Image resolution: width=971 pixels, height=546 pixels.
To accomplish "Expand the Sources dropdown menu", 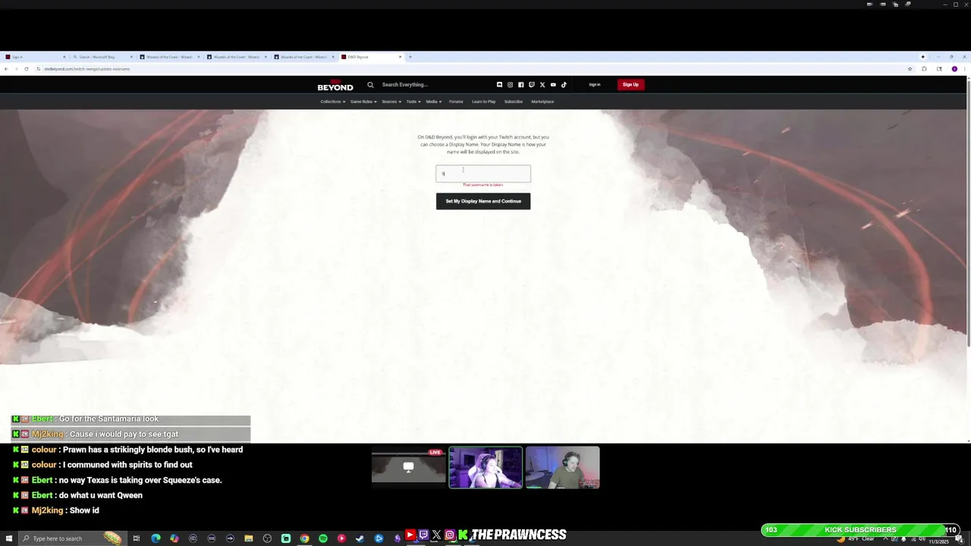I will tap(391, 102).
